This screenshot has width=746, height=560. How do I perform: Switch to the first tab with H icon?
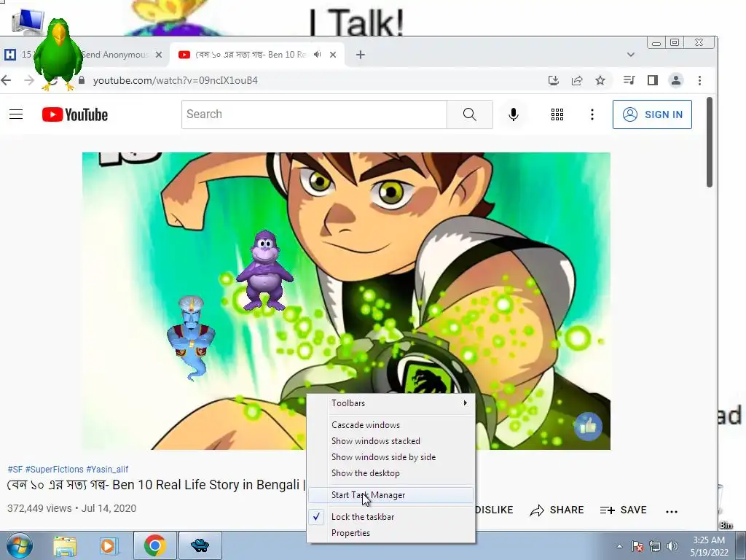10,55
